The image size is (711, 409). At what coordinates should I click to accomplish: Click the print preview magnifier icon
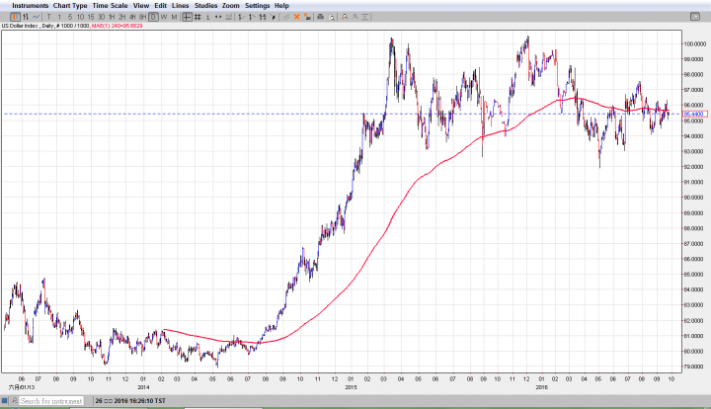[332, 17]
